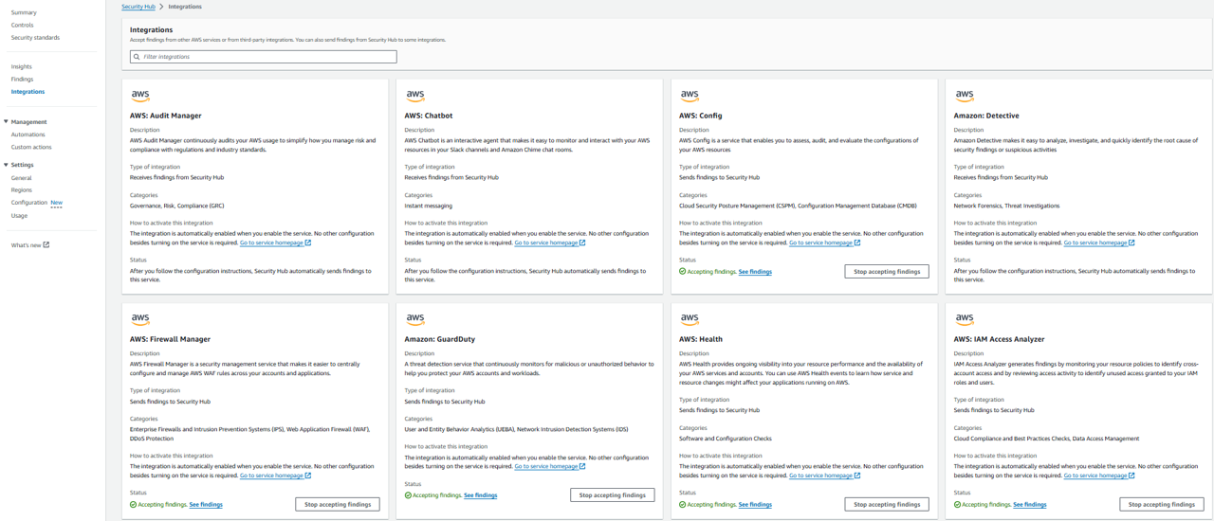The image size is (1214, 521).
Task: Click external link icon on Chatbot homepage link
Action: (582, 243)
